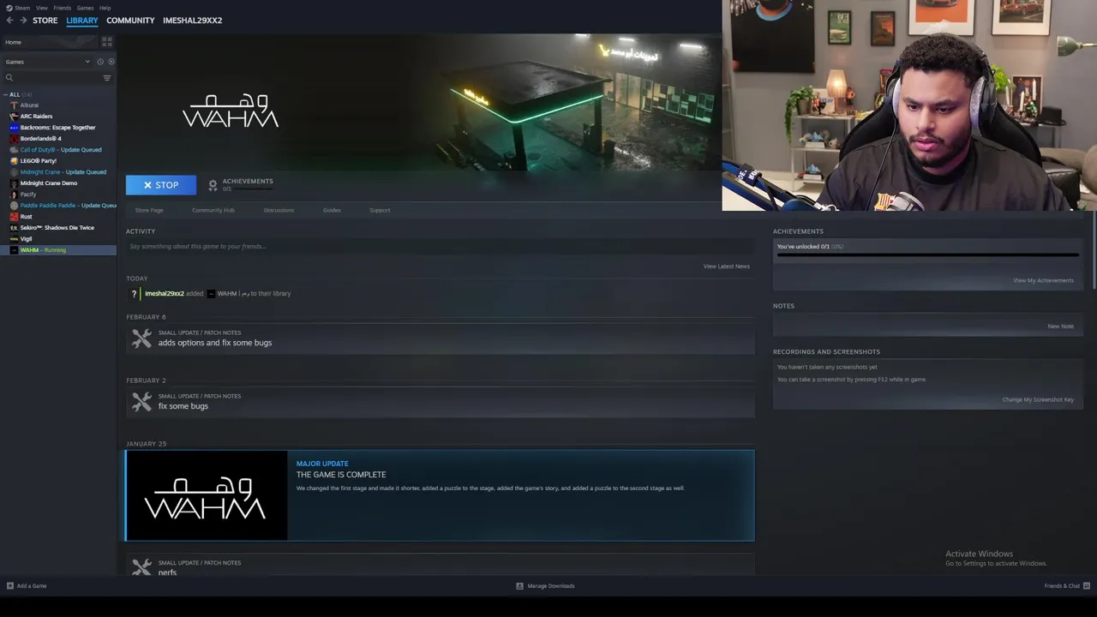Switch to the LIBRARY tab

pos(82,20)
